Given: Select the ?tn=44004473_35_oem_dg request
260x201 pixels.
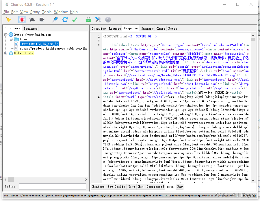Looking at the screenshot, I should (39, 44).
